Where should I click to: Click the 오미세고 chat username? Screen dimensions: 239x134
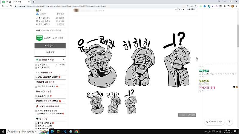pos(204,71)
